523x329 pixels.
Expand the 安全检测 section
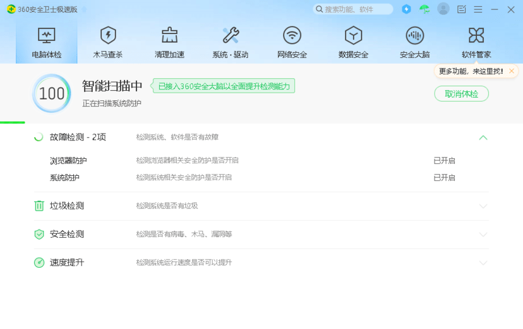click(483, 234)
